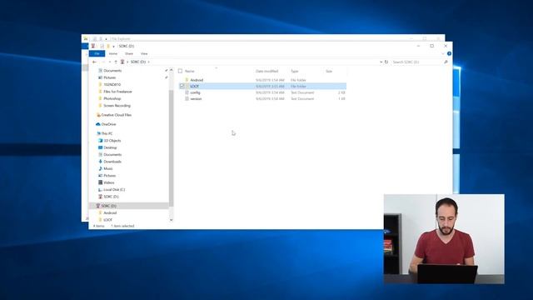Click the Up one level arrow
Image resolution: width=533 pixels, height=300 pixels.
tap(116, 62)
